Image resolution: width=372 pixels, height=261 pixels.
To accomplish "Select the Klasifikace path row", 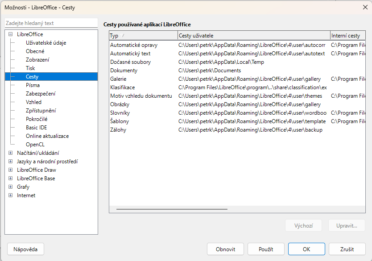I will point(237,87).
